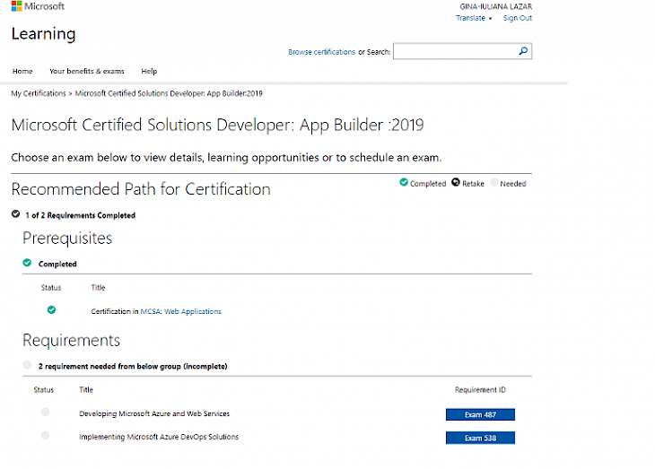This screenshot has width=655, height=469.
Task: Click the green checkmark beside Prerequisites Completed
Action: click(27, 263)
